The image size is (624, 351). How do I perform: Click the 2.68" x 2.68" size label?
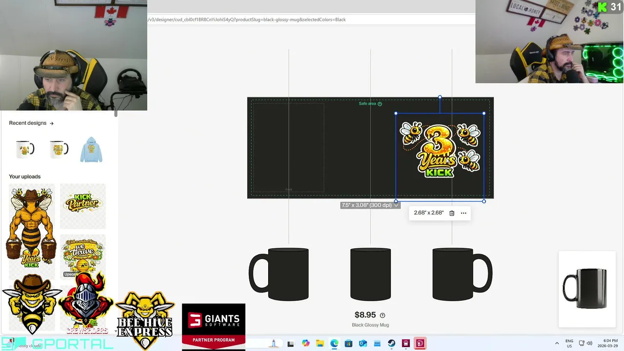tap(429, 213)
